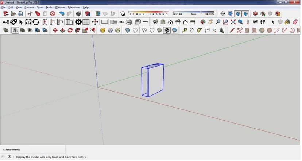Click the black gear settings icon
Viewport: 302px width, 161px height.
78,22
